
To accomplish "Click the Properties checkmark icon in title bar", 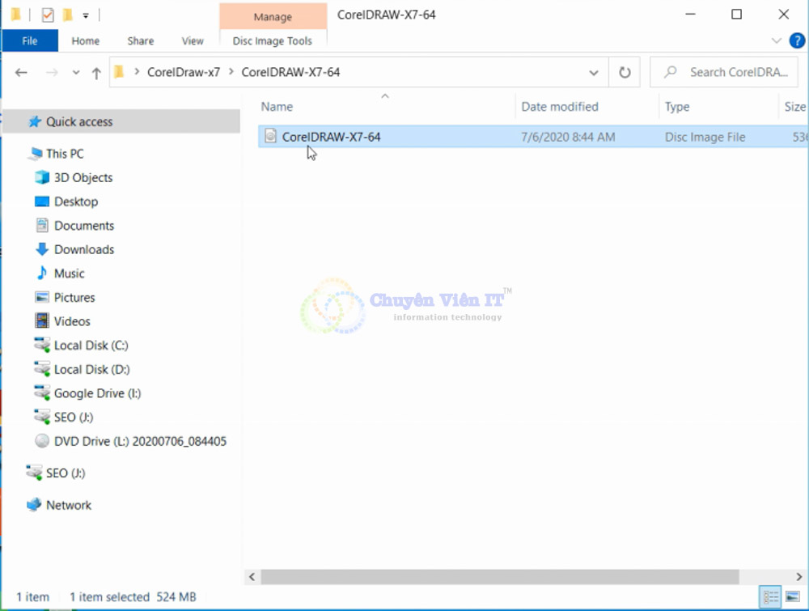I will [x=48, y=15].
